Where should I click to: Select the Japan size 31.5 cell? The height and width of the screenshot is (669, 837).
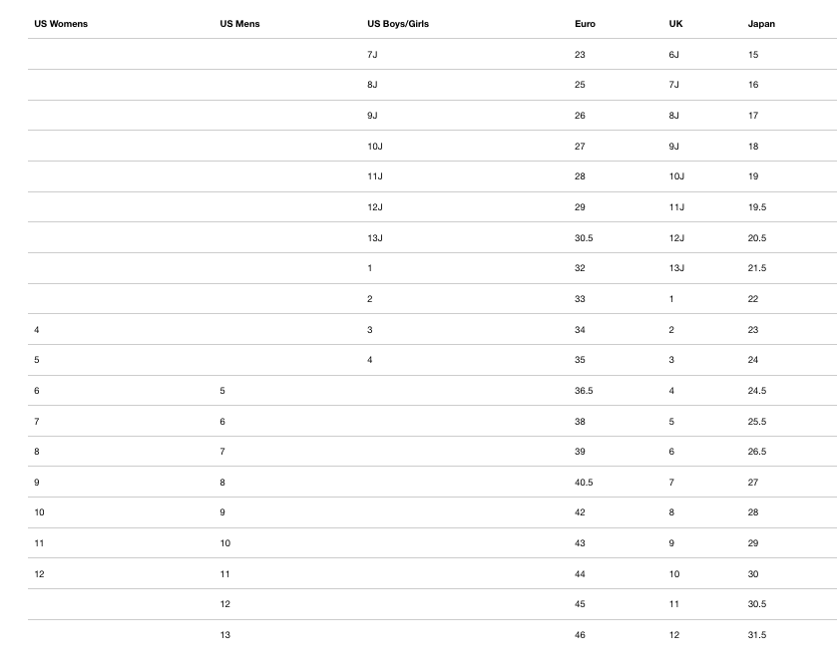756,635
